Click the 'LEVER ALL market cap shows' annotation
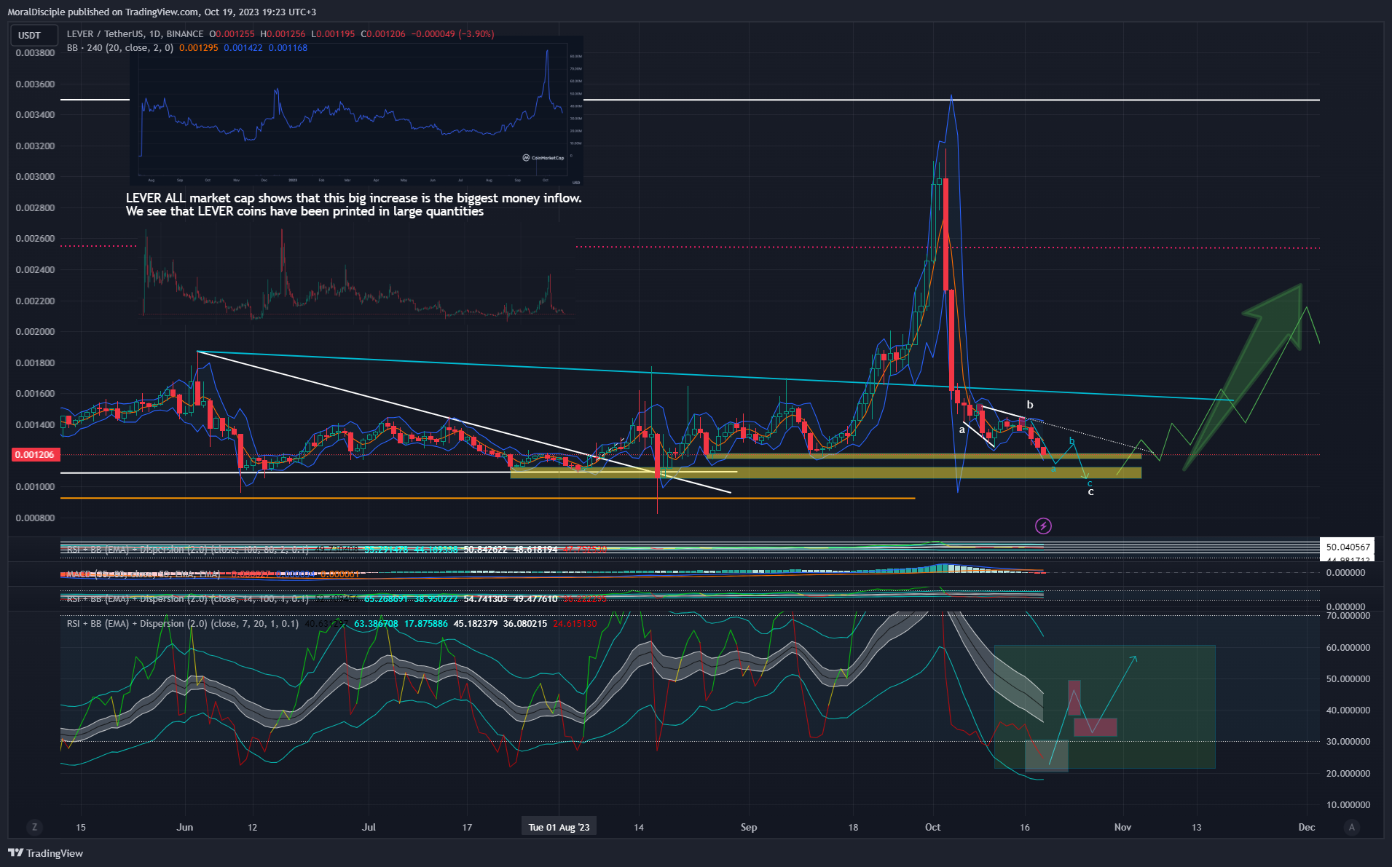This screenshot has width=1392, height=867. coord(353,205)
